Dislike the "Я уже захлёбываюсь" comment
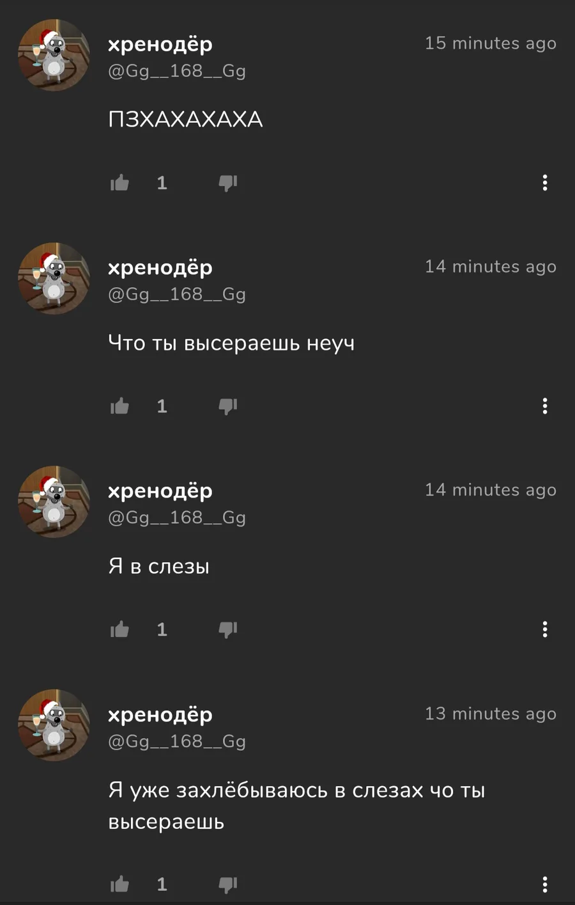The height and width of the screenshot is (905, 575). [x=228, y=885]
